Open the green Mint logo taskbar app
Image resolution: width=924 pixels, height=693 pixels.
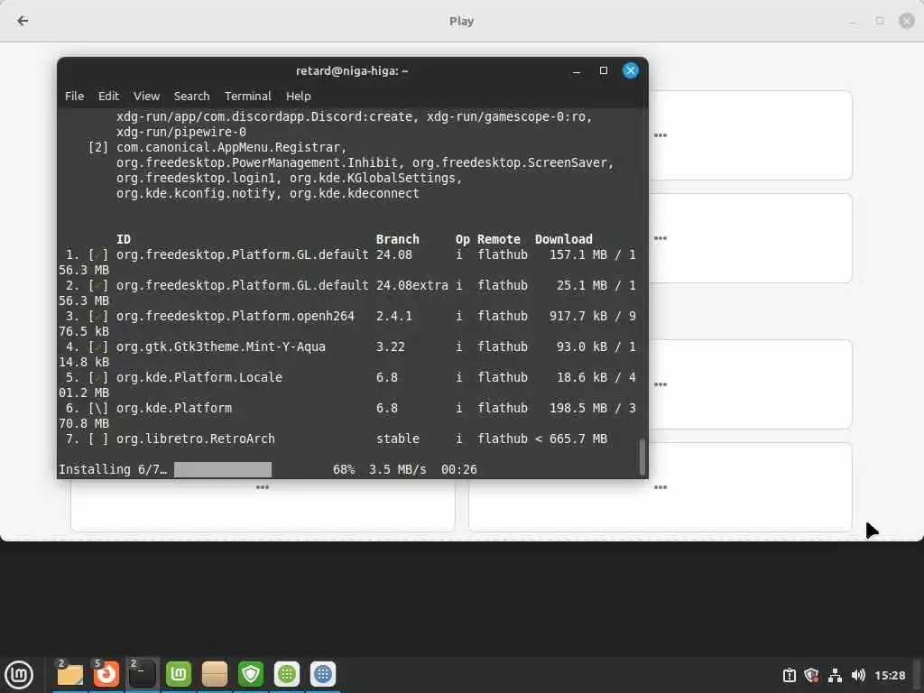coord(179,674)
